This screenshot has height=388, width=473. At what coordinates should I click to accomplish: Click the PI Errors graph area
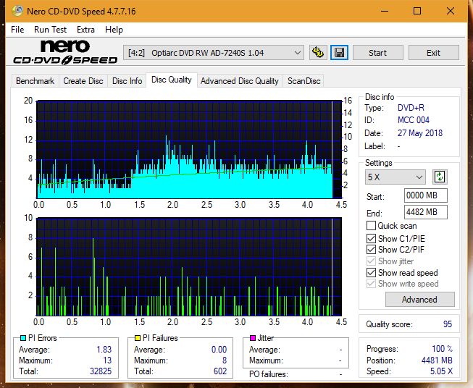click(x=189, y=150)
